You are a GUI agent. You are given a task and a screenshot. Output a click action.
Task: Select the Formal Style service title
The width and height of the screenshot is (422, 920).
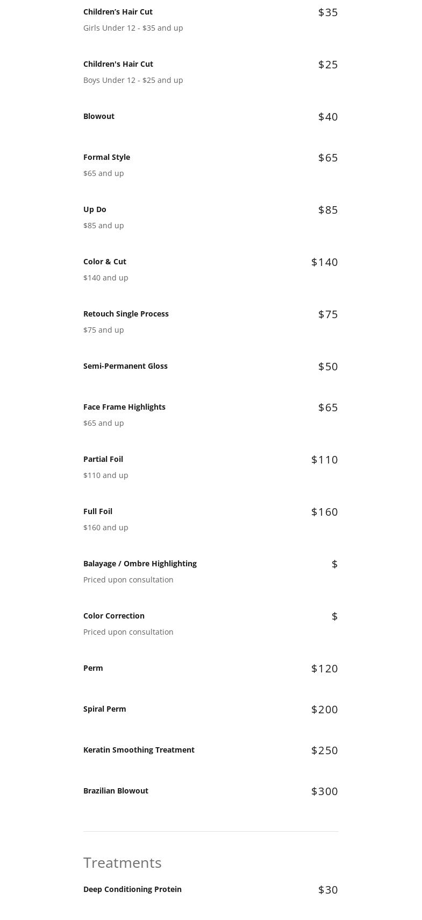coord(106,157)
